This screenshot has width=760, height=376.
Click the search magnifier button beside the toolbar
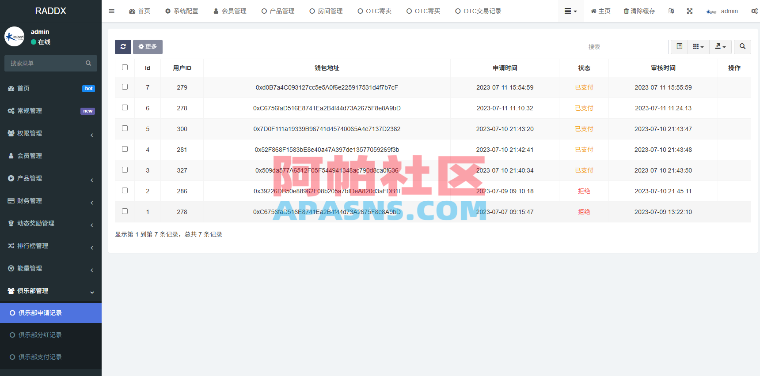tap(742, 47)
